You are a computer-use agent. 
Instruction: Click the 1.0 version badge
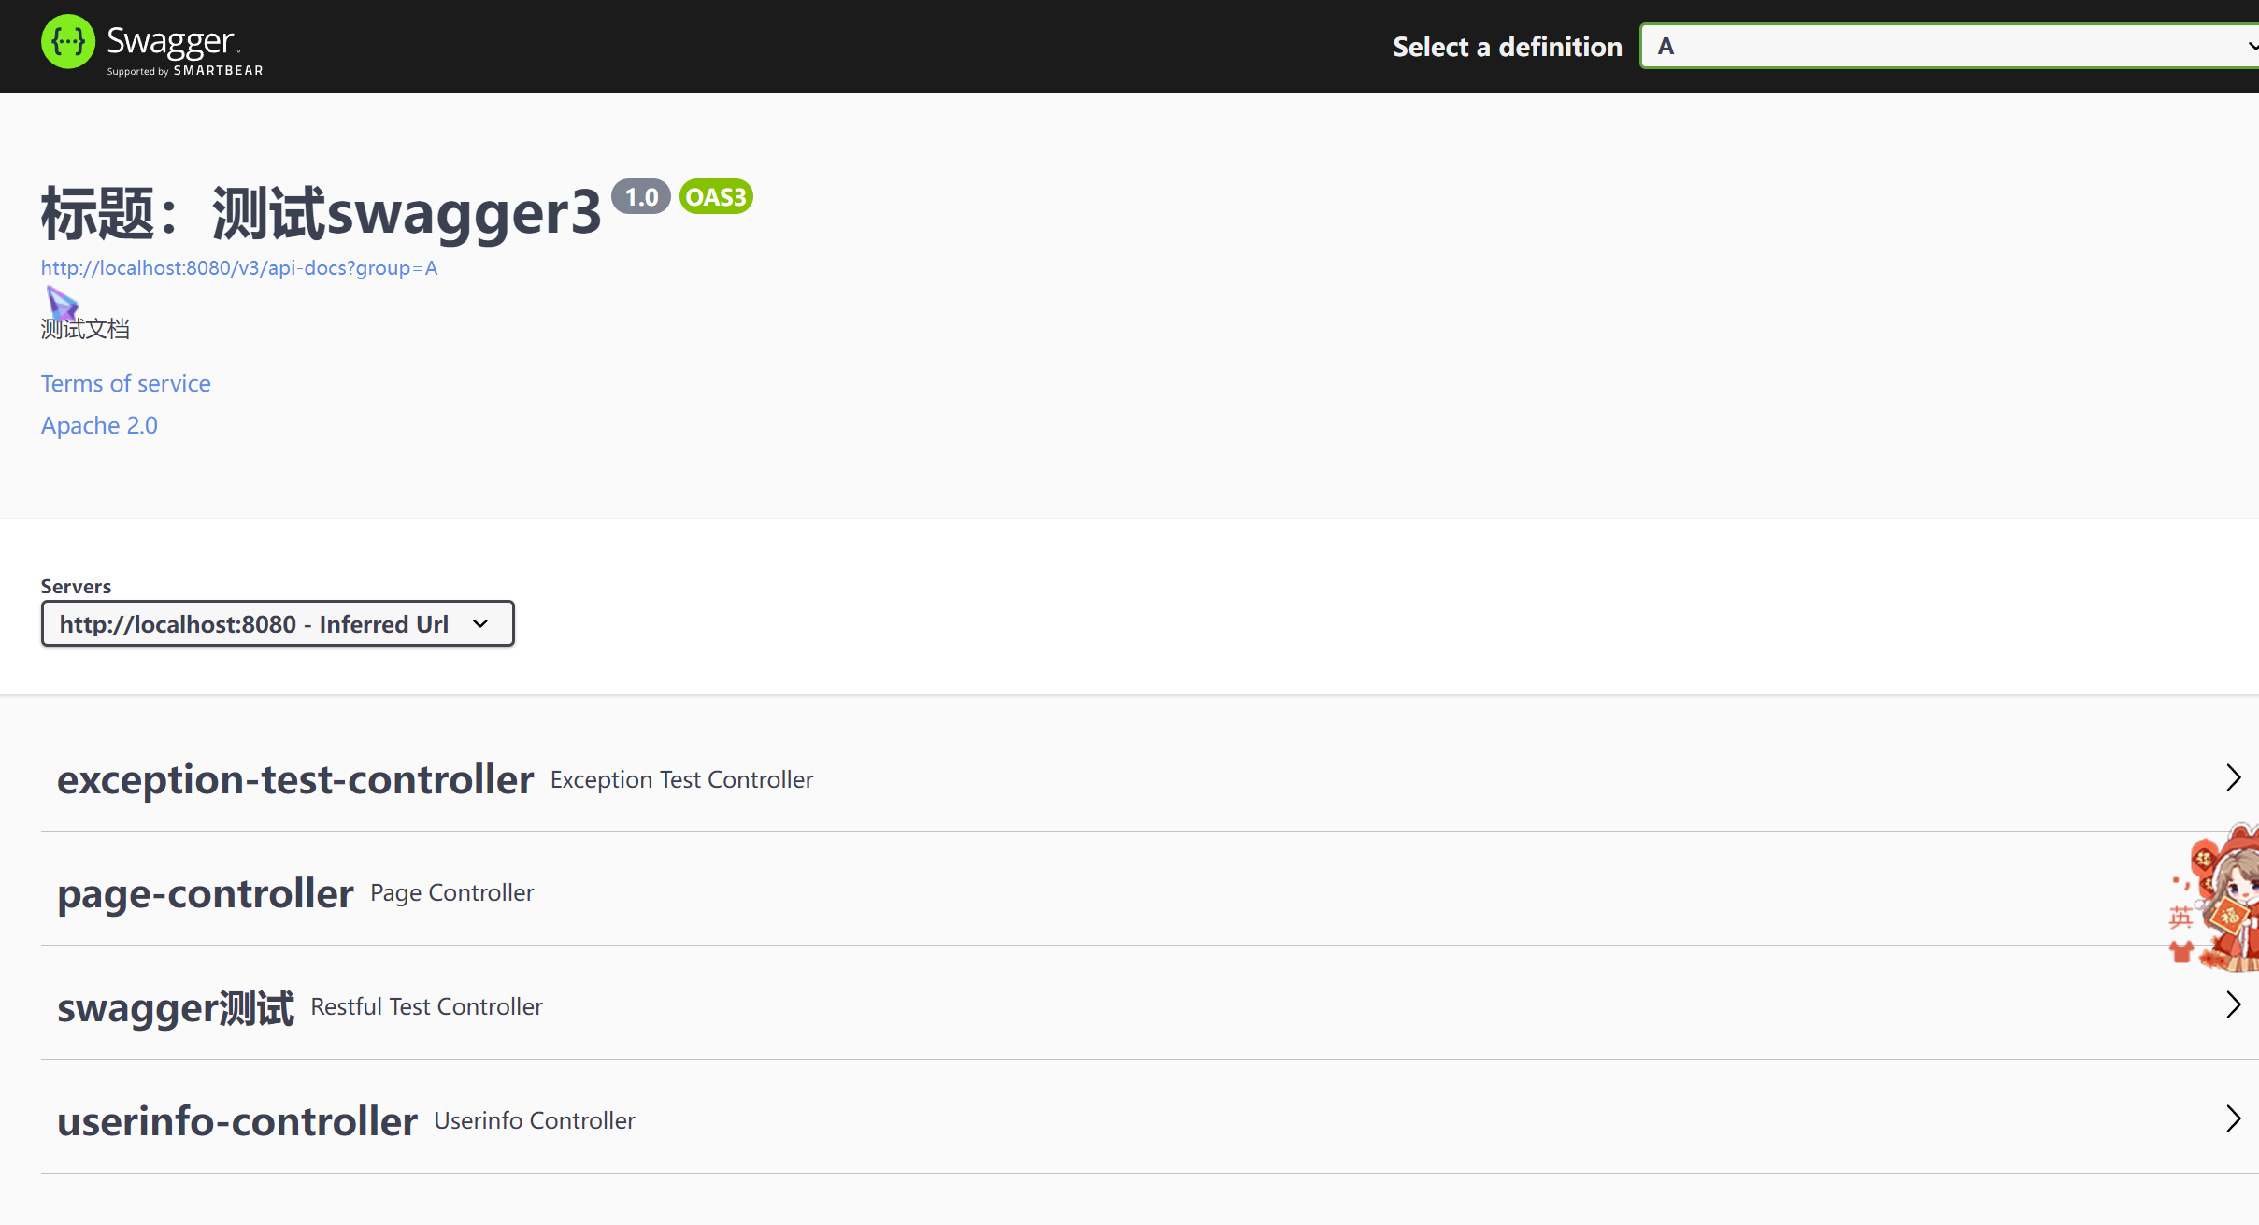641,197
